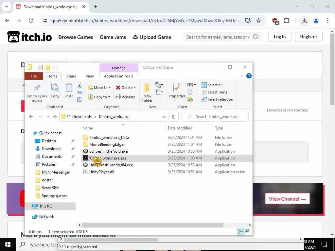Click Select none in the ribbon
This screenshot has height=251, width=335.
215,92
